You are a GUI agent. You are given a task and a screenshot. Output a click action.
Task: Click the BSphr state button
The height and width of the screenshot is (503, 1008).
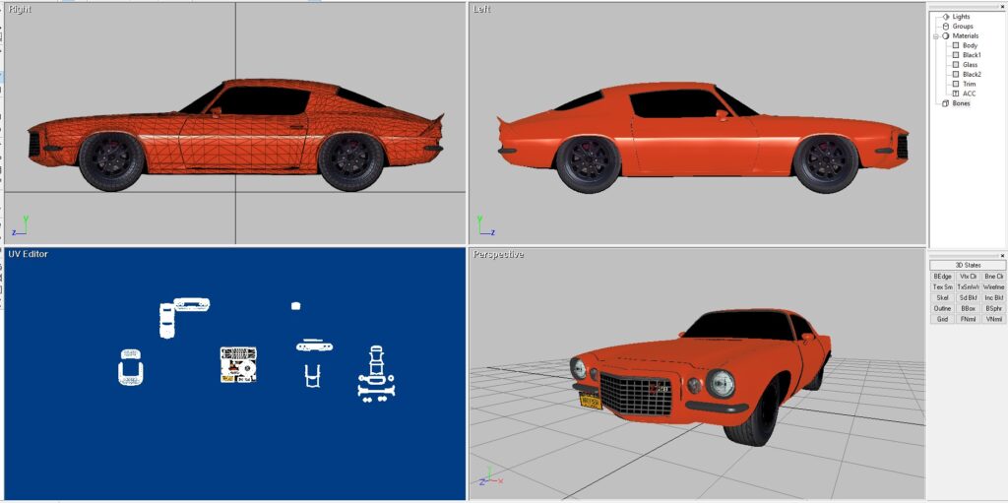(994, 308)
